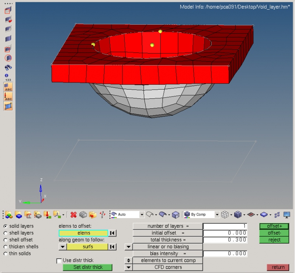Toggle Element Handles ABC display

point(8,87)
